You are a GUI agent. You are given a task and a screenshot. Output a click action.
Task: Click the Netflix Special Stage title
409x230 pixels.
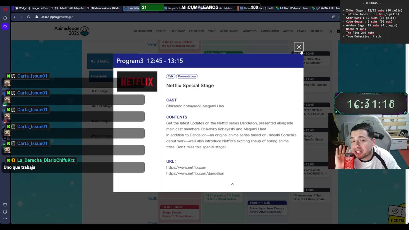[x=190, y=86]
